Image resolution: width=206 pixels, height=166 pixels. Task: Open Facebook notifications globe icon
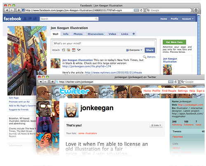pos(35,19)
